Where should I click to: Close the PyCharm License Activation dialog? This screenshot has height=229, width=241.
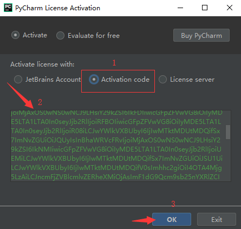click(230, 8)
